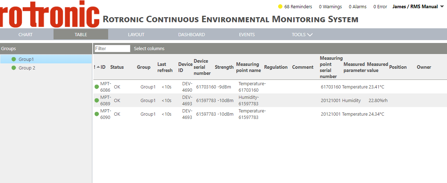This screenshot has width=447, height=183.
Task: Sort by Strength column header
Action: 224,67
